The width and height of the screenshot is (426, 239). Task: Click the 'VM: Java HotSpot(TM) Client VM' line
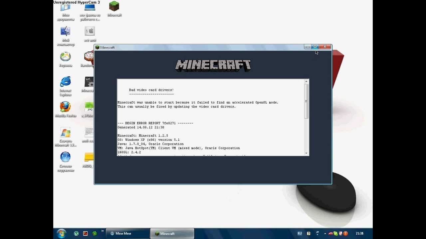click(179, 148)
